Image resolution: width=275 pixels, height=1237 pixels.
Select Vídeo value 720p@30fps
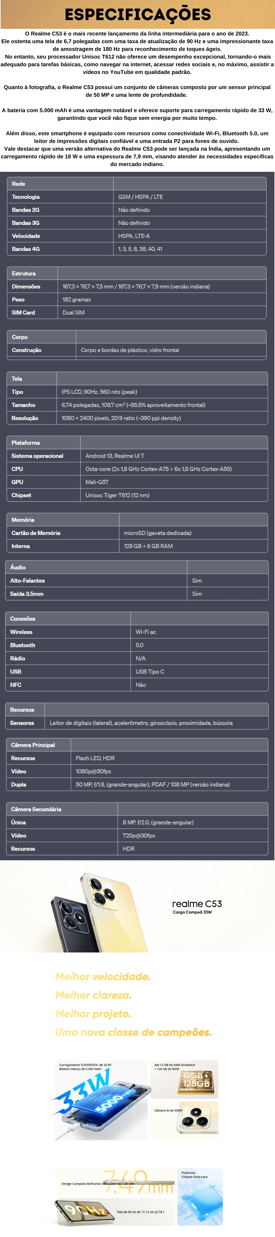click(x=139, y=836)
